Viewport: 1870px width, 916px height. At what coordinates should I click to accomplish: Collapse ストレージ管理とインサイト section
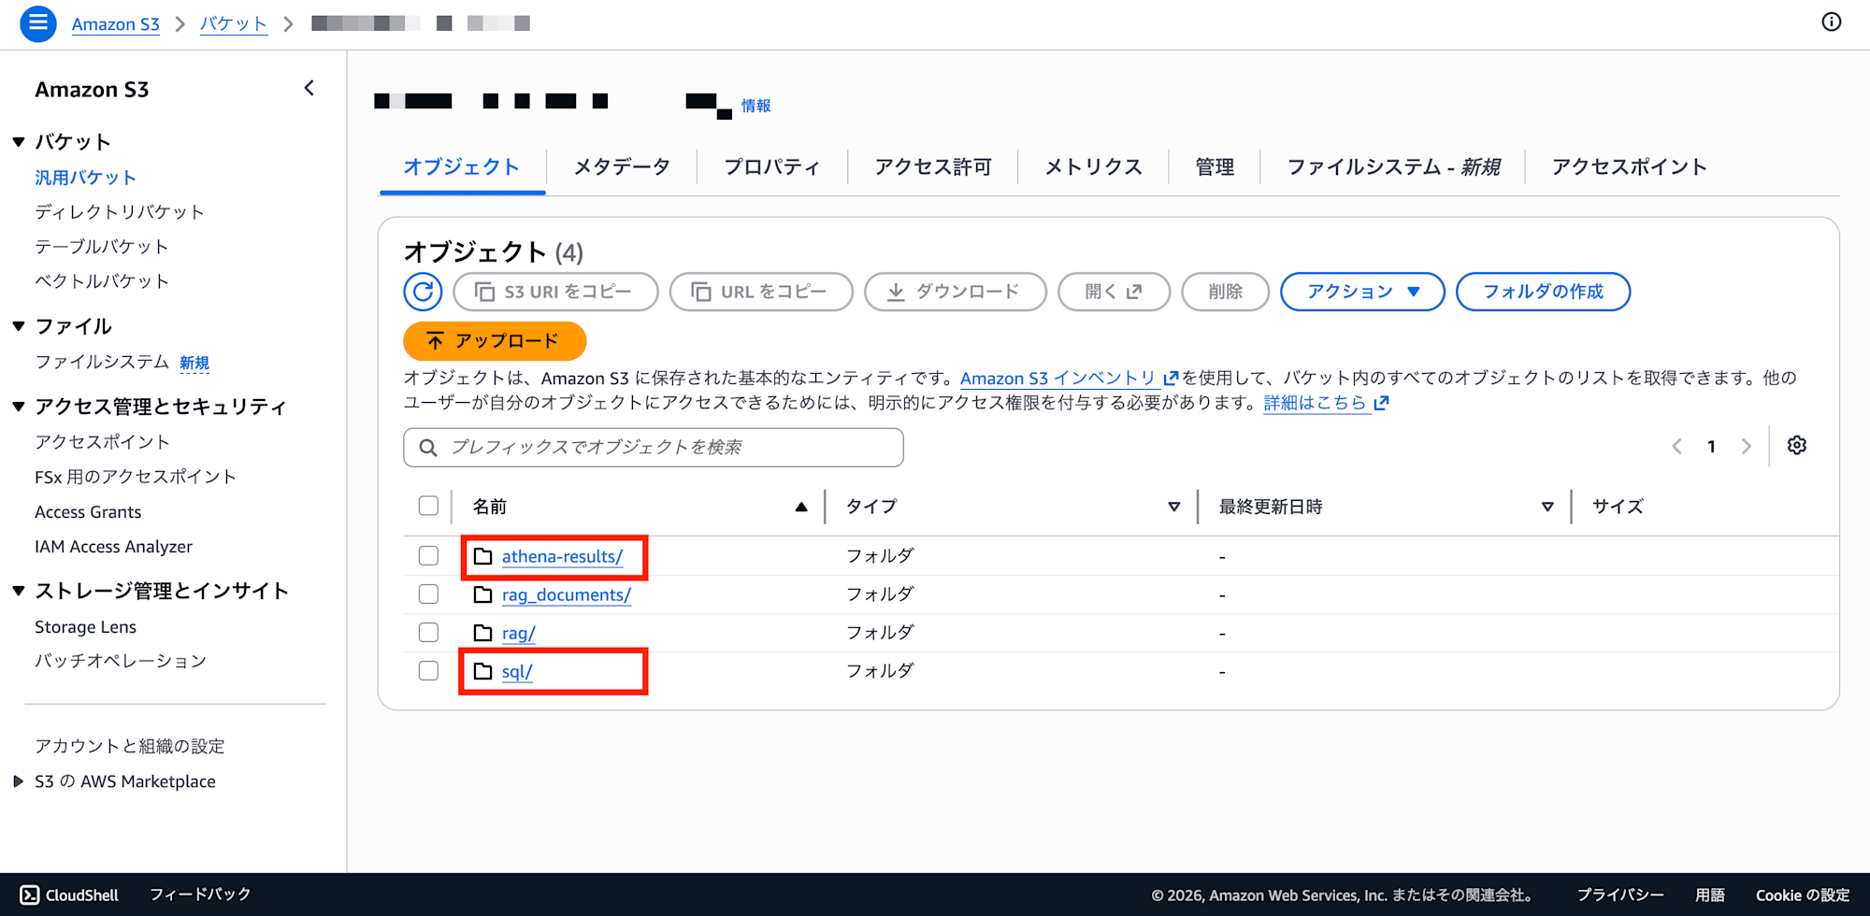(19, 591)
